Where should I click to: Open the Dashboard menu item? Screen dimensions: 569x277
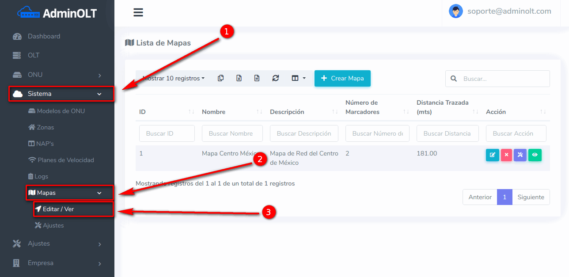[x=44, y=36]
